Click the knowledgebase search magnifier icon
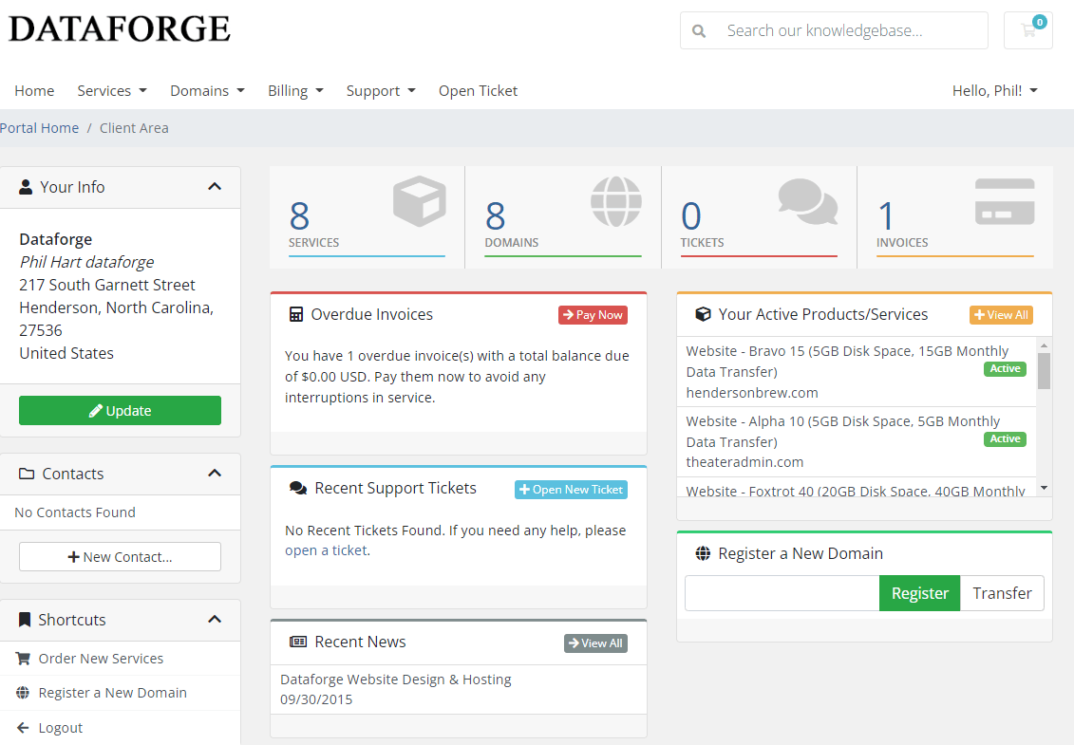The height and width of the screenshot is (745, 1074). click(699, 30)
